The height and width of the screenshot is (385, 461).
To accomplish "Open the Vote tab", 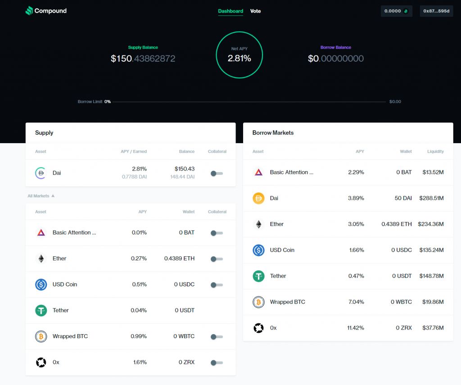I will (x=255, y=11).
